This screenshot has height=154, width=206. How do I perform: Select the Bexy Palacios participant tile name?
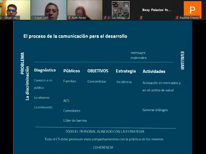pyautogui.click(x=156, y=10)
